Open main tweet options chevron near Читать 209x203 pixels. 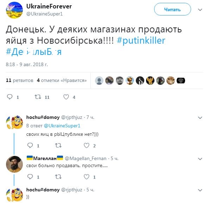click(200, 10)
